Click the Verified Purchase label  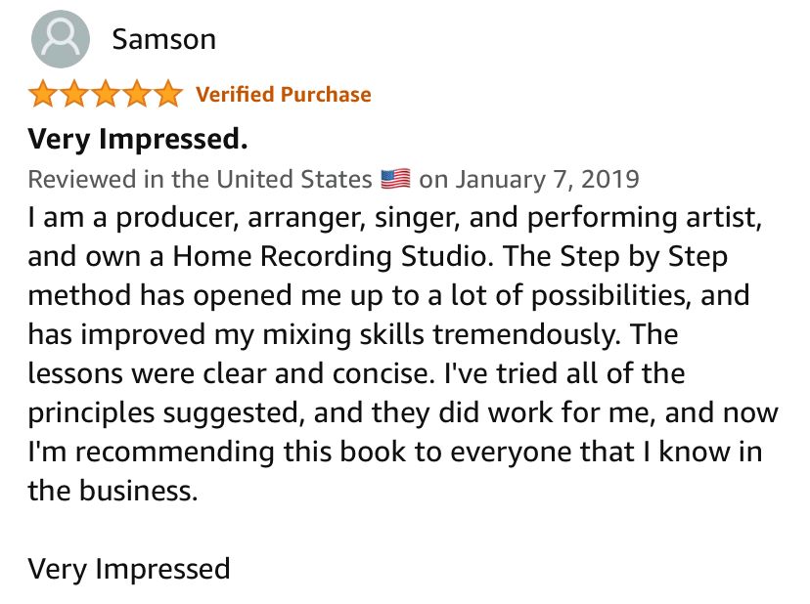[x=284, y=95]
